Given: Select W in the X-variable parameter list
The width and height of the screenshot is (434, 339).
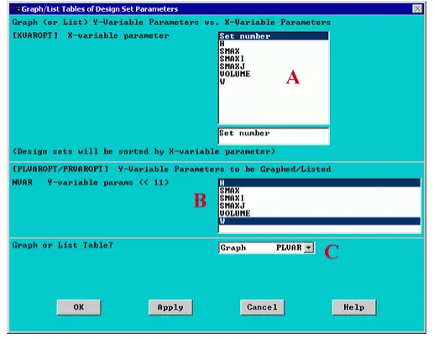Looking at the screenshot, I should coord(274,81).
